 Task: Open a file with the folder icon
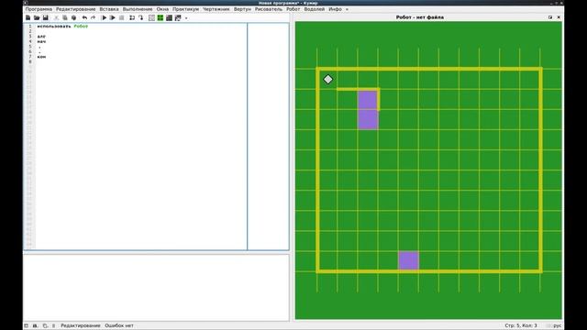coord(37,18)
